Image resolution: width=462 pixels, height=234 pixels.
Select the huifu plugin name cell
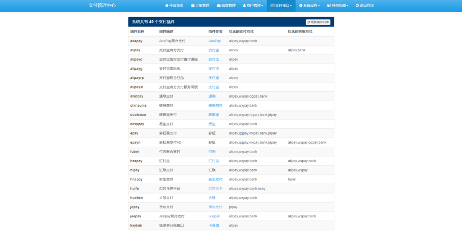[134, 189]
